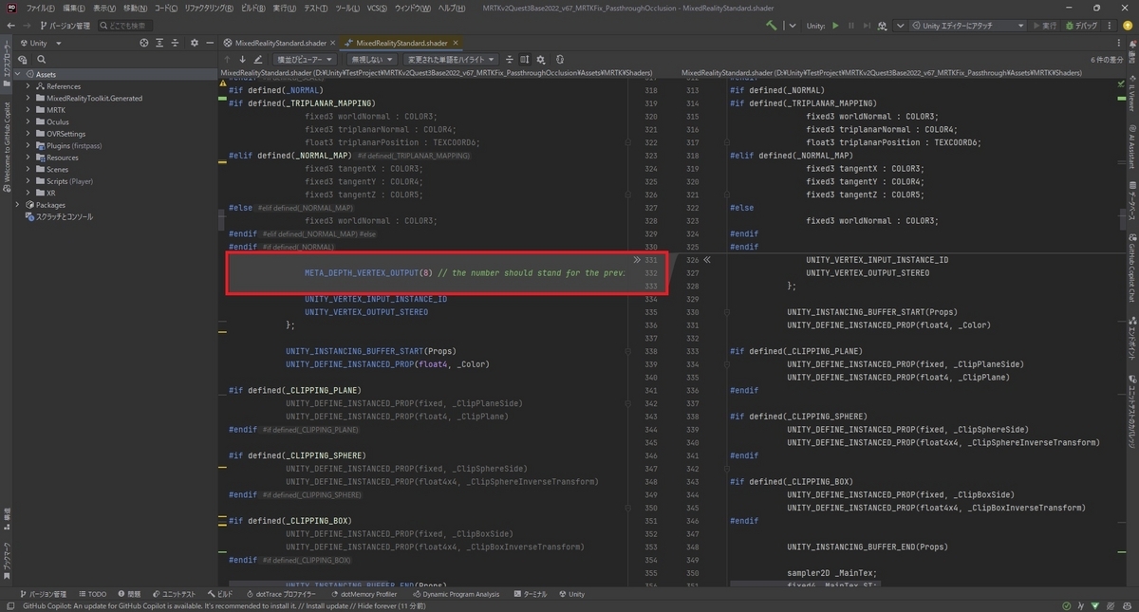Open the Unity editor attach configuration dropdown
This screenshot has height=612, width=1139.
coord(968,26)
